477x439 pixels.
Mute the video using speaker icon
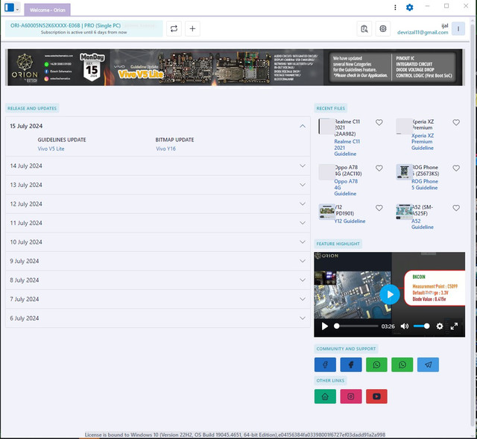(x=405, y=326)
